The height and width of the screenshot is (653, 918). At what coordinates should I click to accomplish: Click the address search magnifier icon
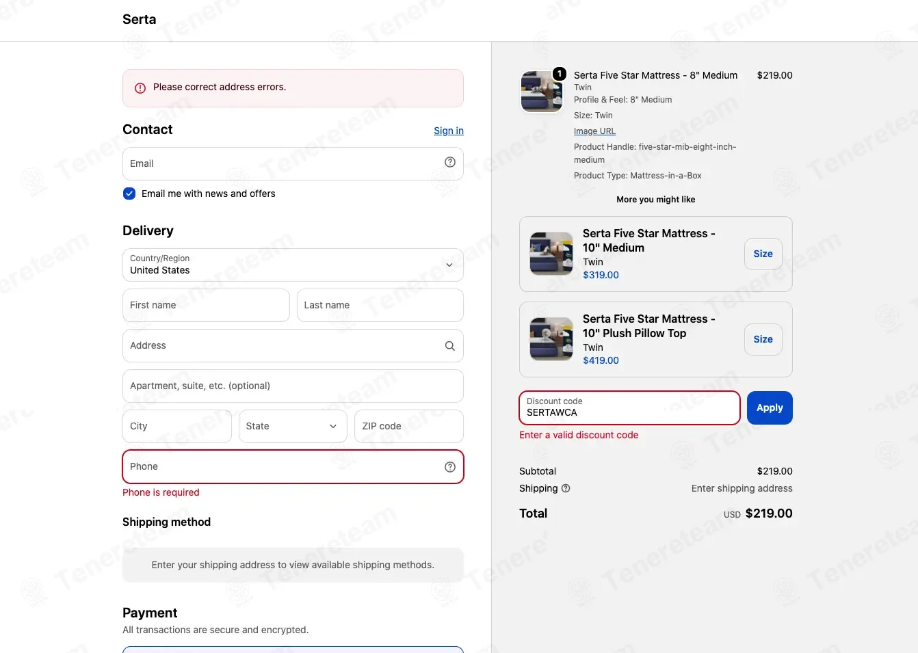point(450,346)
